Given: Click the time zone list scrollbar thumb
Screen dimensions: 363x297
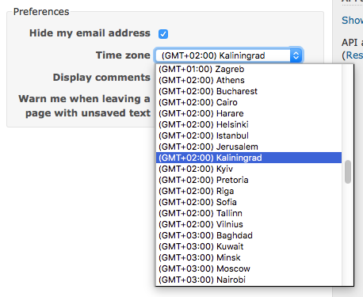Looking at the screenshot, I should 348,172.
